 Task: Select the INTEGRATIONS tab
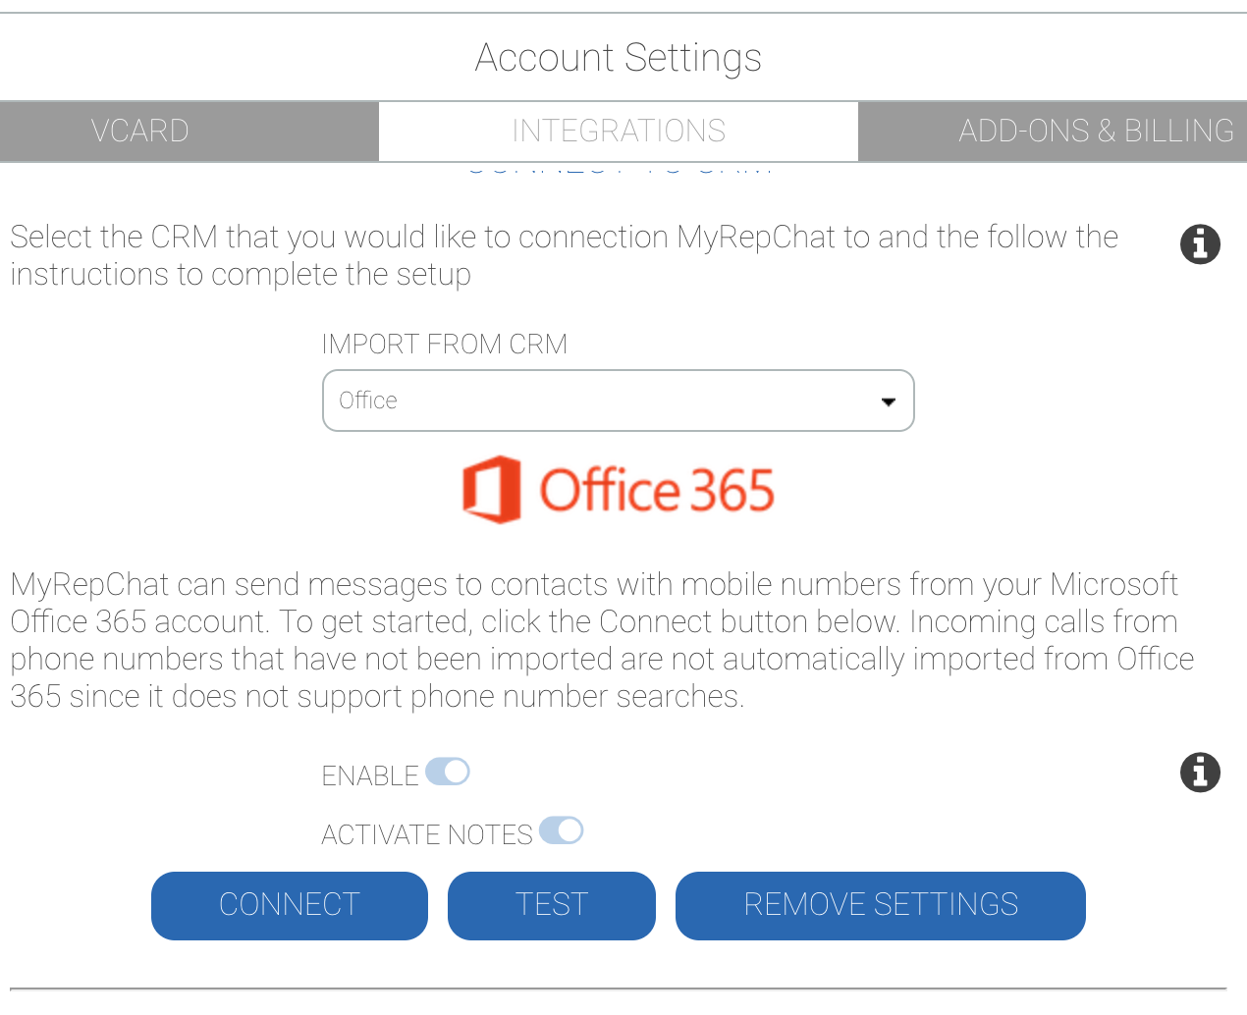coord(619,131)
